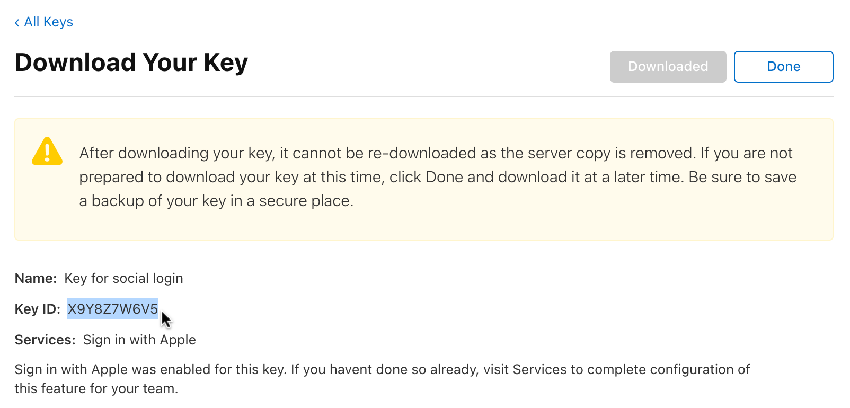Click the Download Your Key page heading
This screenshot has width=850, height=408.
pos(131,62)
